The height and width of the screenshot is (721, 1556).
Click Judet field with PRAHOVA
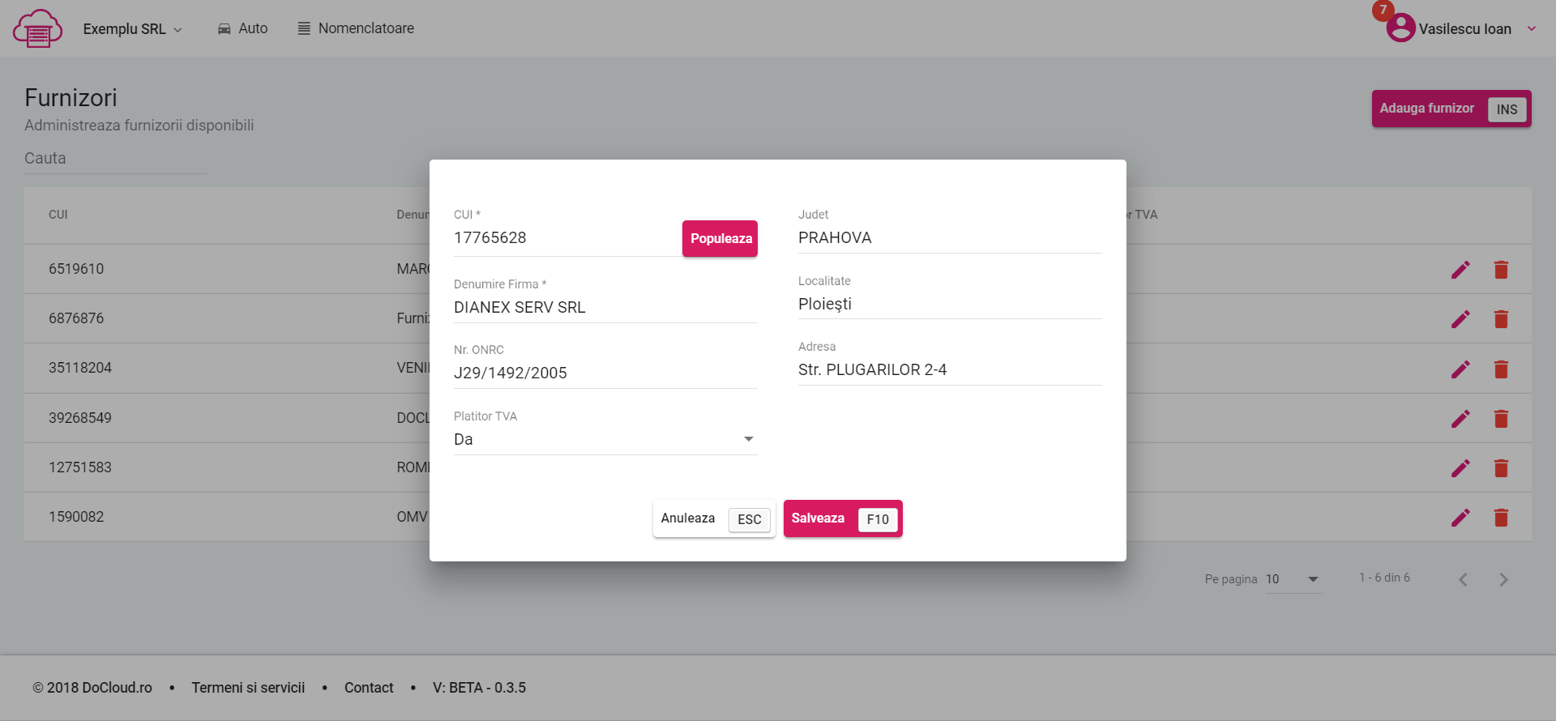tap(950, 238)
